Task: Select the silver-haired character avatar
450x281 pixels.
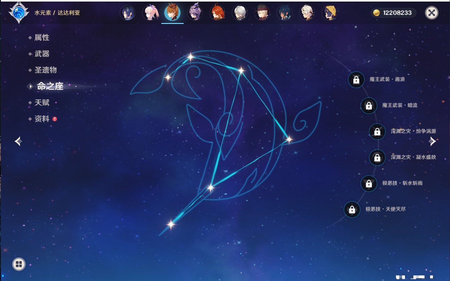Action: (240, 13)
